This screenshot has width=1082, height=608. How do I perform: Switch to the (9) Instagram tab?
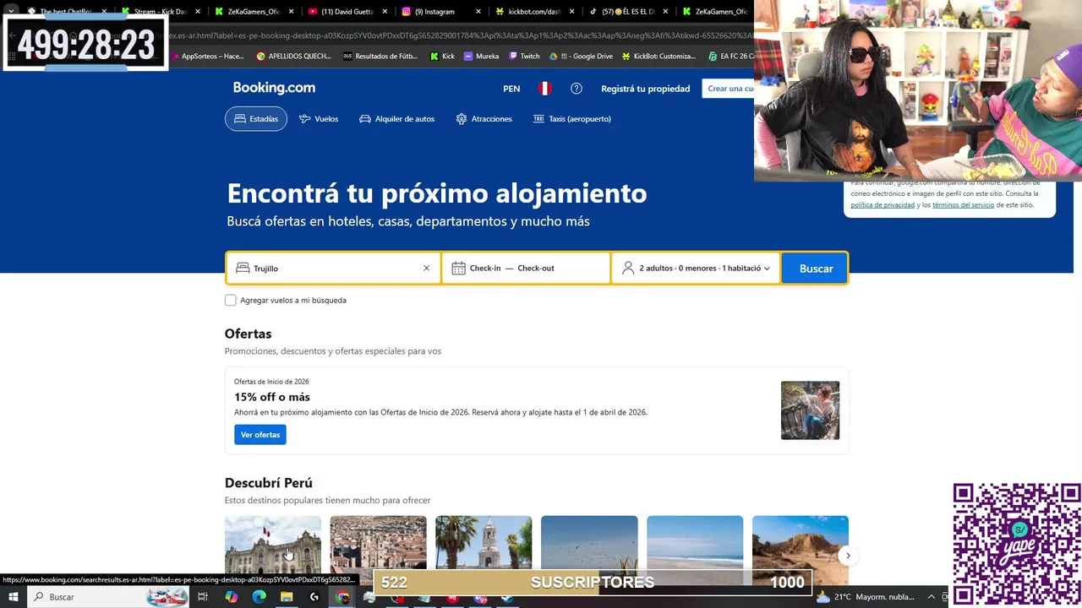434,12
